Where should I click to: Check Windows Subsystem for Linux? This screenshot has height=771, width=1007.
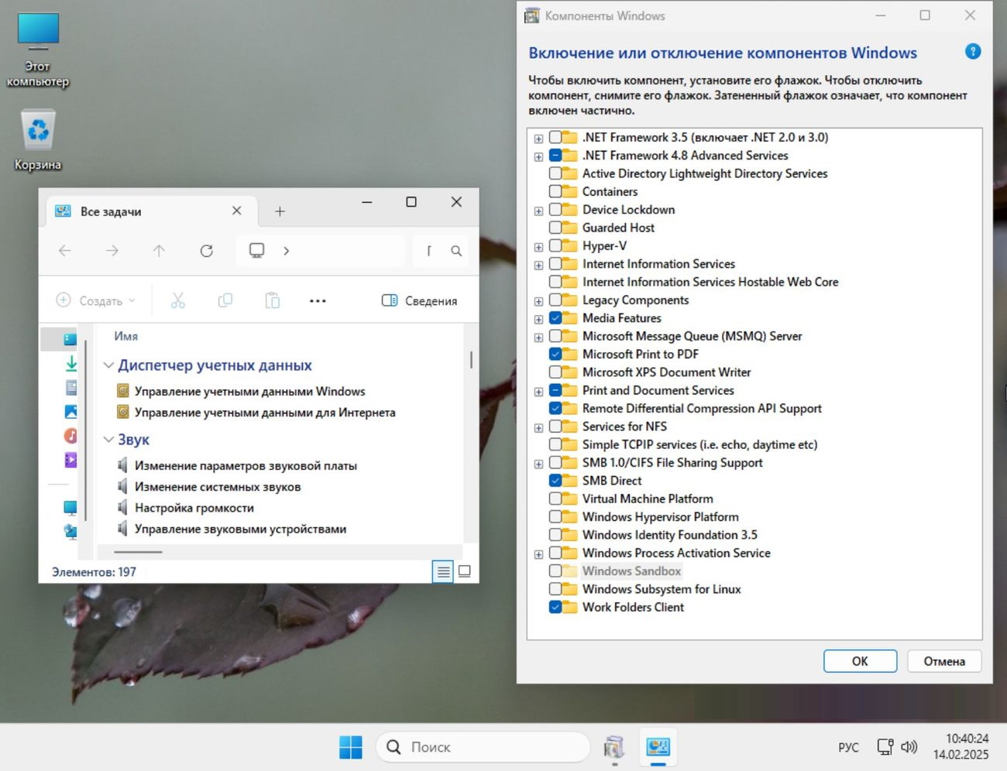click(x=555, y=589)
